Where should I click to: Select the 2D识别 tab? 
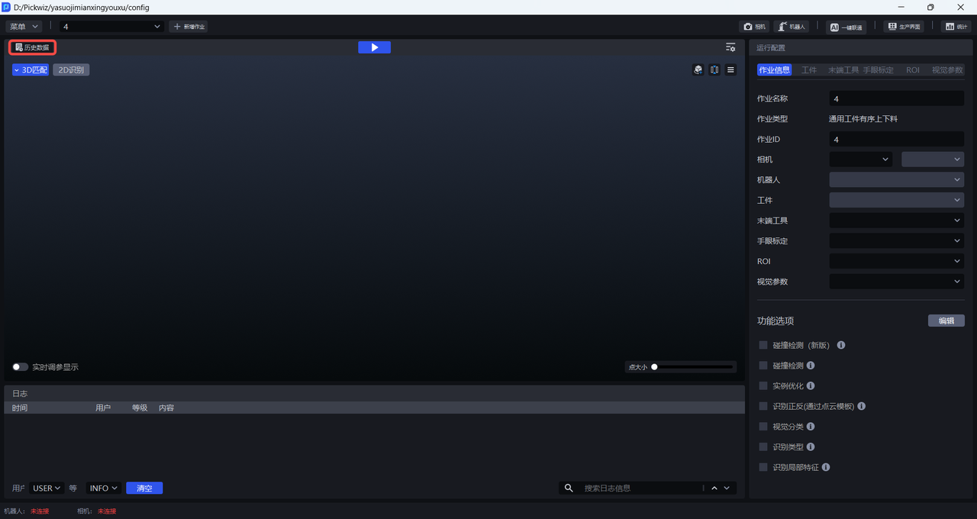[71, 70]
